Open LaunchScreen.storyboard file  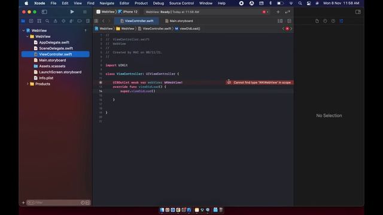point(60,72)
